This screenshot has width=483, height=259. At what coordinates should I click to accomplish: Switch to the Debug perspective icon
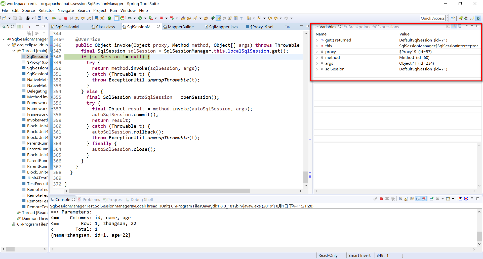point(478,18)
